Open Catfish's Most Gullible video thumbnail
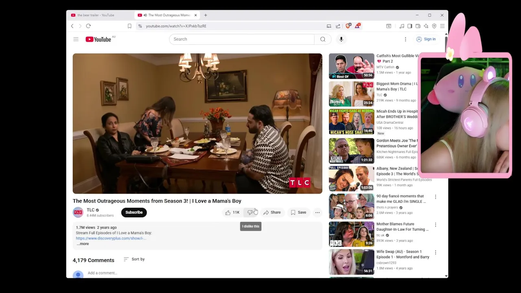The width and height of the screenshot is (521, 293). click(x=352, y=66)
